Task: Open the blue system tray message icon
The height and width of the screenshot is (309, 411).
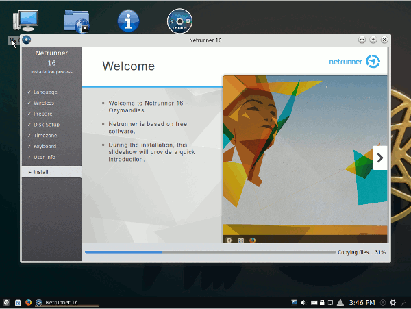Action: coord(294,302)
